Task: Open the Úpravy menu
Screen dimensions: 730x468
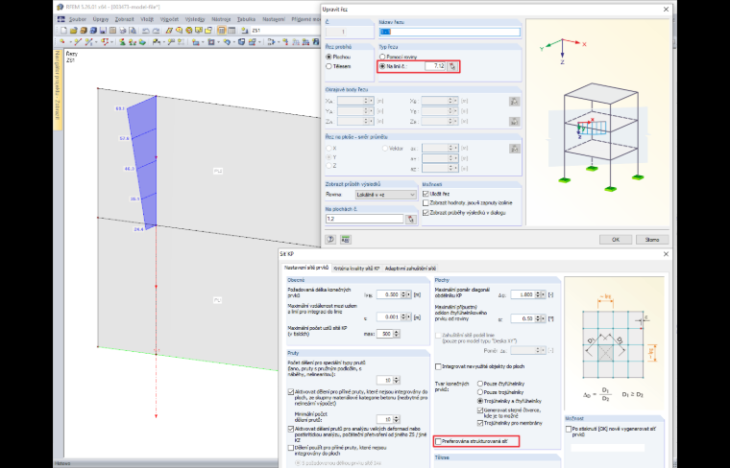Action: point(101,19)
